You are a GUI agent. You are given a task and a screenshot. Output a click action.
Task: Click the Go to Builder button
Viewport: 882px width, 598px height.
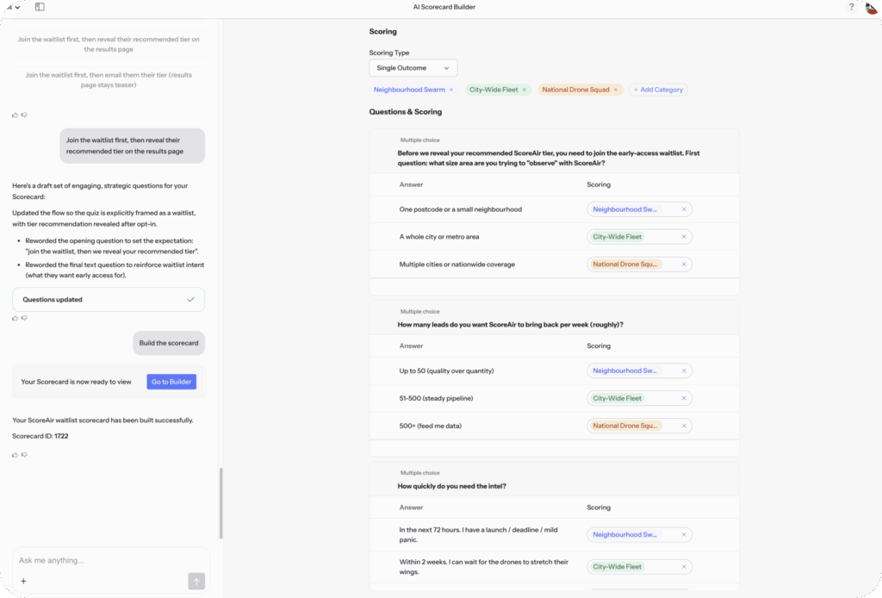coord(171,382)
